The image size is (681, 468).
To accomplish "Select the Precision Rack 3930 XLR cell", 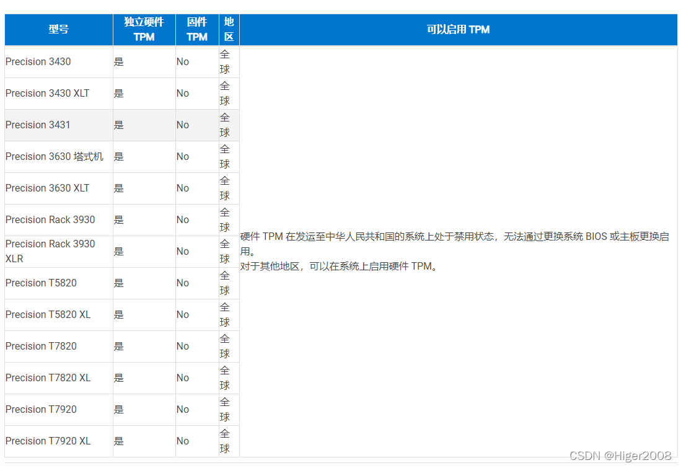I will pyautogui.click(x=59, y=252).
